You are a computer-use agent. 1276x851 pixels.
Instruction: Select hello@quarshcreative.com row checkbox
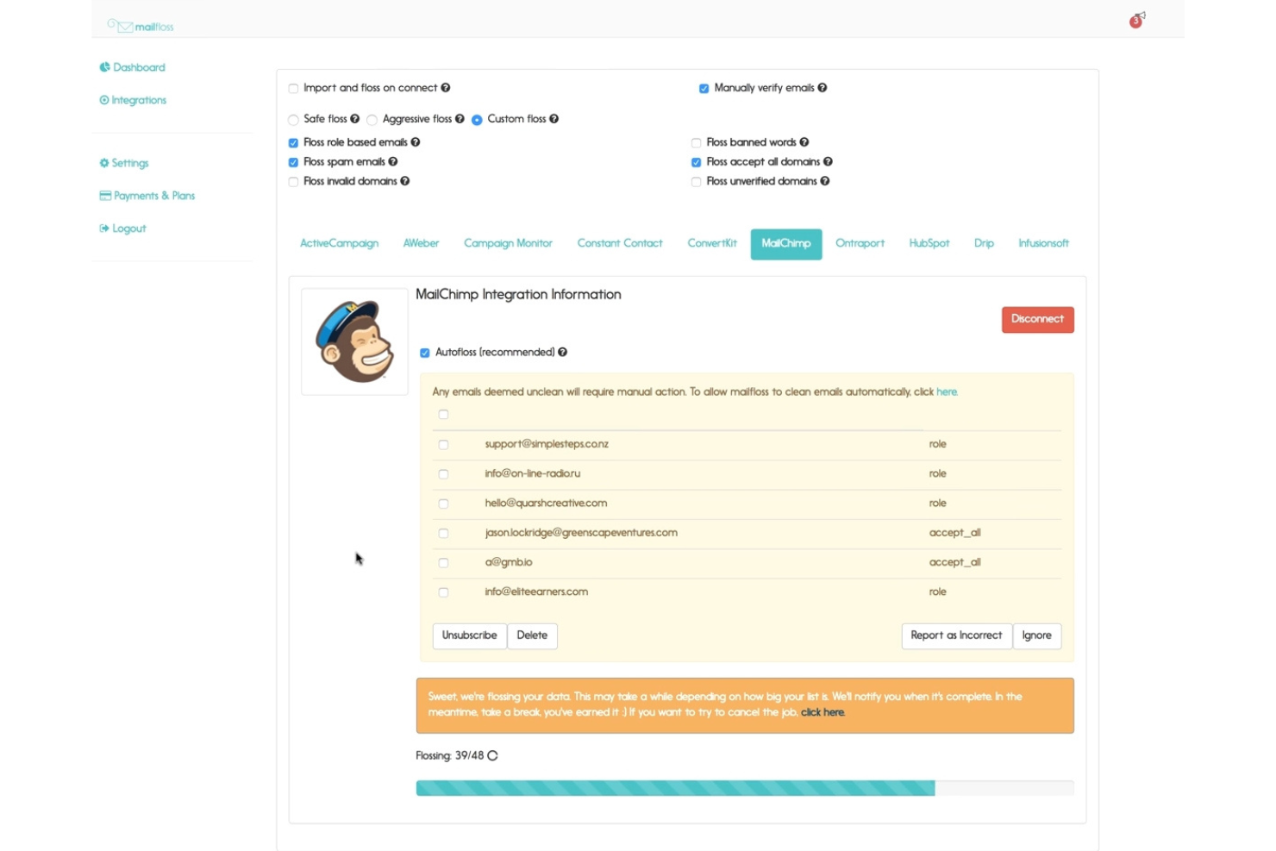pos(443,504)
